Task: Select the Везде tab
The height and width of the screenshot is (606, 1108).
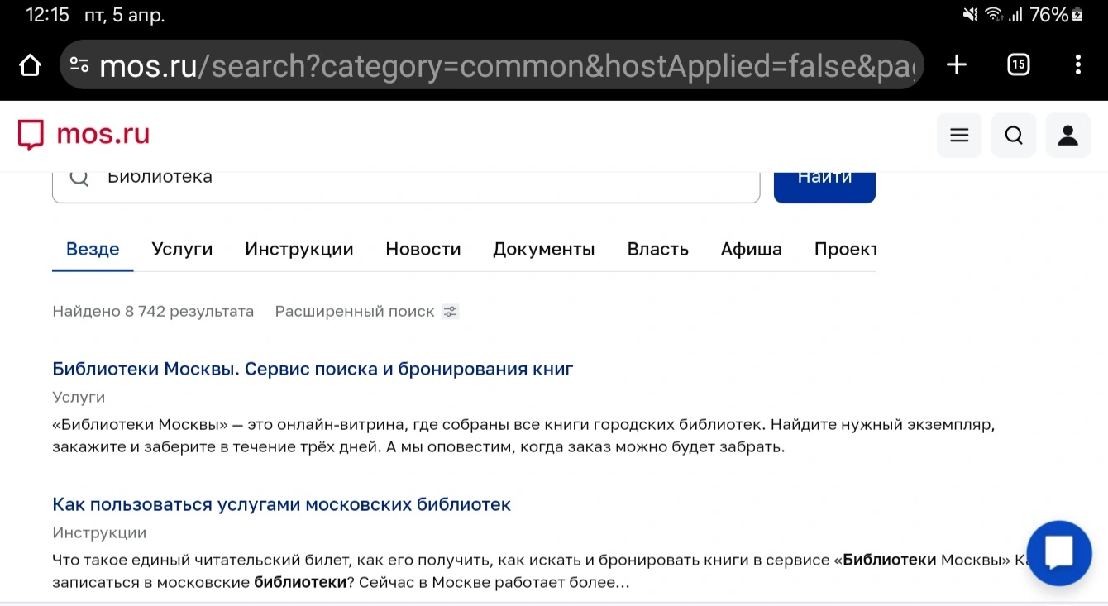Action: click(93, 249)
